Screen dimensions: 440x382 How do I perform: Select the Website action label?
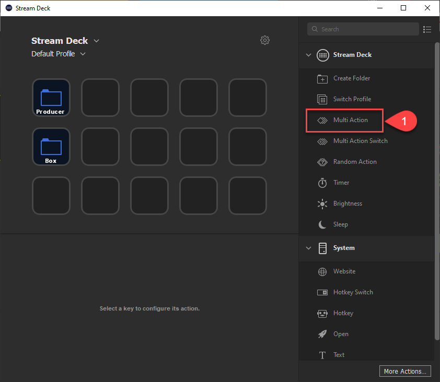coord(344,271)
